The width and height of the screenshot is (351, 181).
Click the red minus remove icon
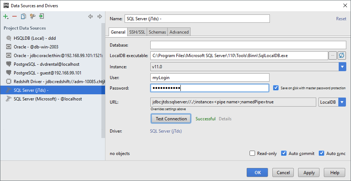14,16
